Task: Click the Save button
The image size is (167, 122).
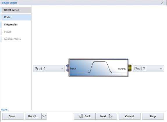Action: pyautogui.click(x=13, y=116)
